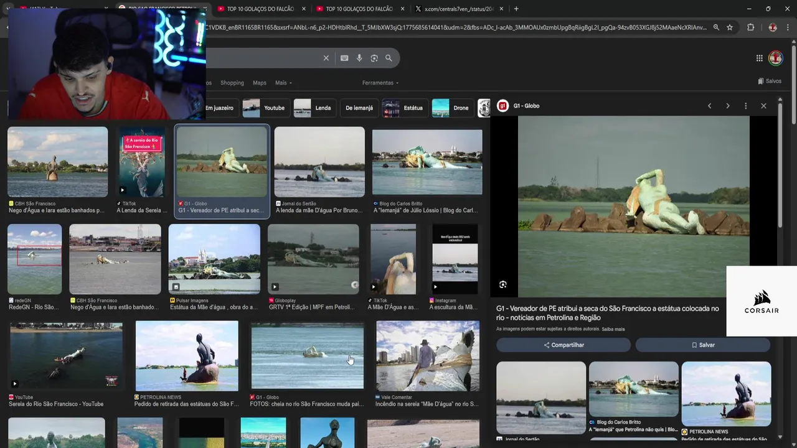Open redeGN Rio São image result
The width and height of the screenshot is (797, 448).
click(34, 259)
